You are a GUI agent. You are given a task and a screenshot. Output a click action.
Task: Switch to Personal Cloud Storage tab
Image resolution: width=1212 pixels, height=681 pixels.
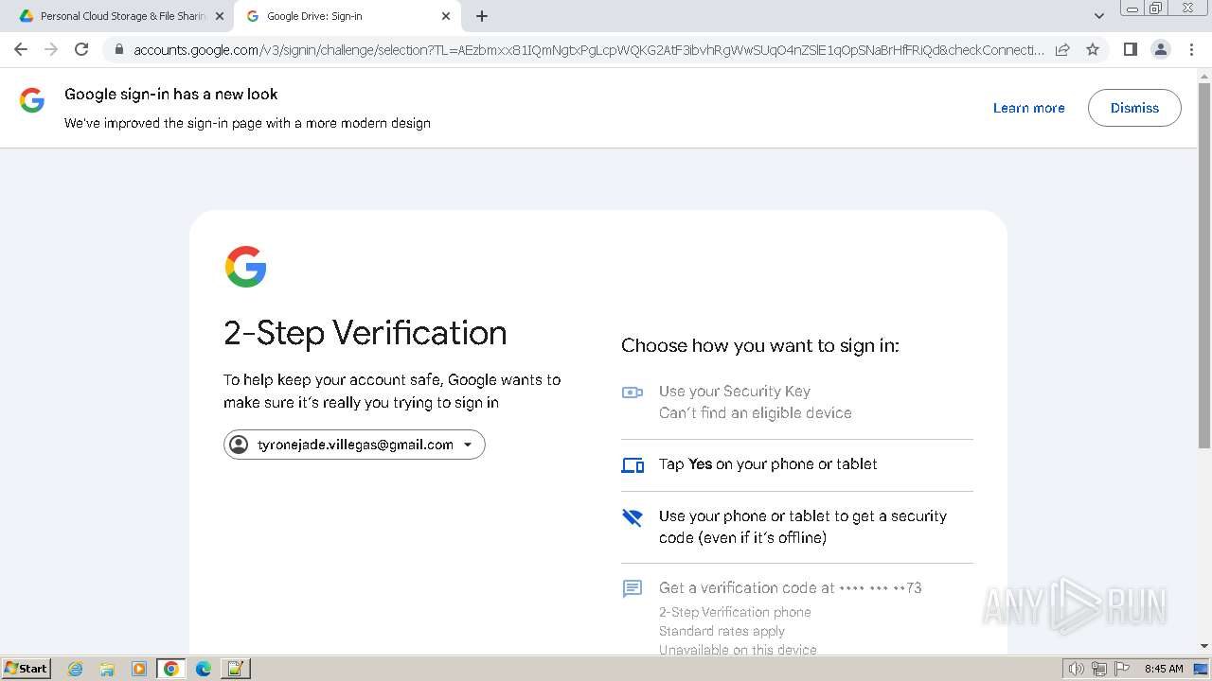(x=118, y=16)
